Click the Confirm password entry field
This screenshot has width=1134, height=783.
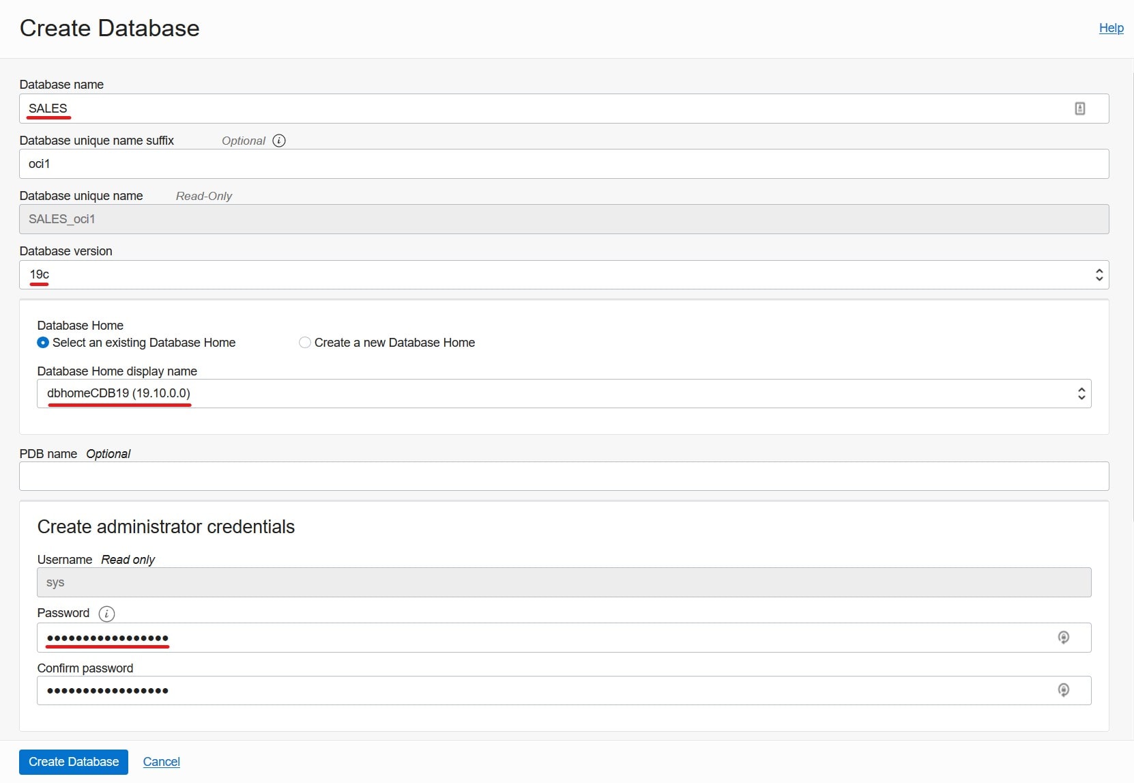pos(478,690)
